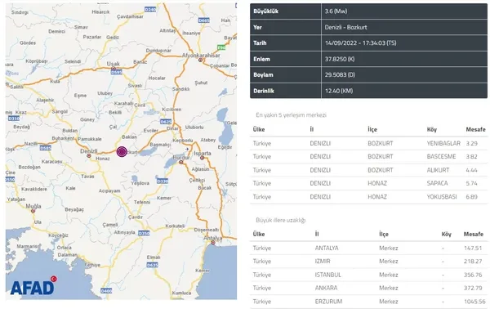This screenshot has height=309, width=490.
Task: Click the D330 road sign
Action: (163, 181)
